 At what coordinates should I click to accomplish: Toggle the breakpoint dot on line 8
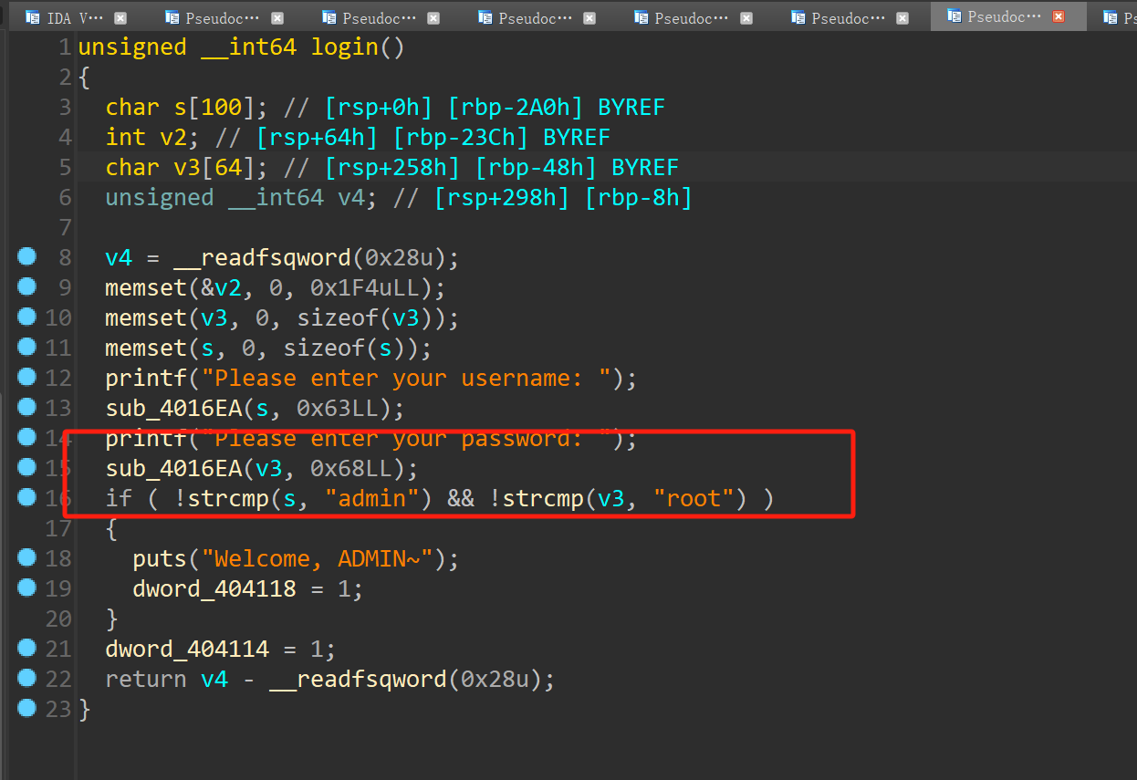[26, 256]
